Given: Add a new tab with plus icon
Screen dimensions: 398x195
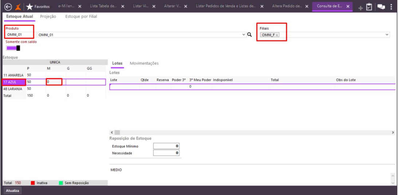Looking at the screenshot, I should pyautogui.click(x=360, y=8).
